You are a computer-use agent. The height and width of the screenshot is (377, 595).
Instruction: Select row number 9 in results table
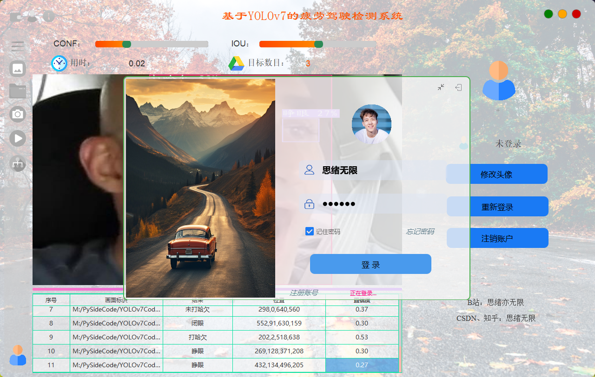coord(51,337)
